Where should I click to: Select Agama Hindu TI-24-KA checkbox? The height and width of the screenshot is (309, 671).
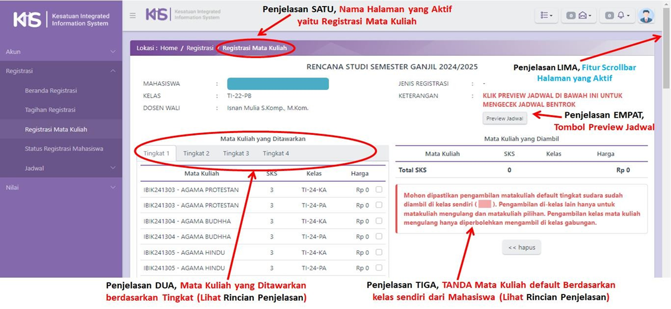pos(379,252)
